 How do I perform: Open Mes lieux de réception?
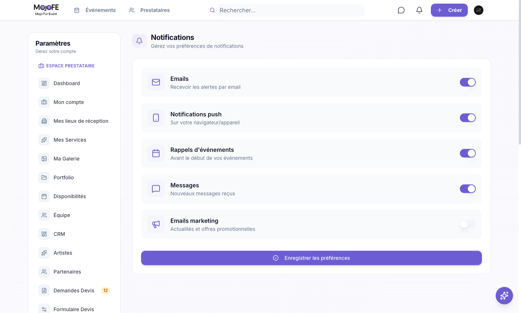[x=74, y=121]
